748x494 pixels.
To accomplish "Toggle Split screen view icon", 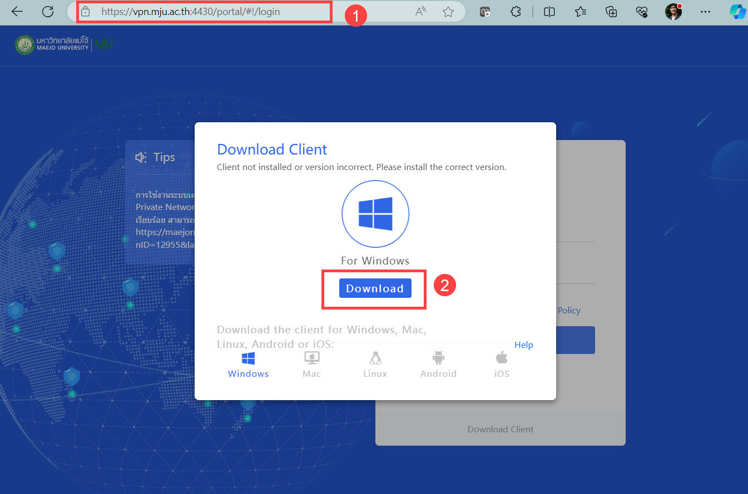I will [x=549, y=12].
